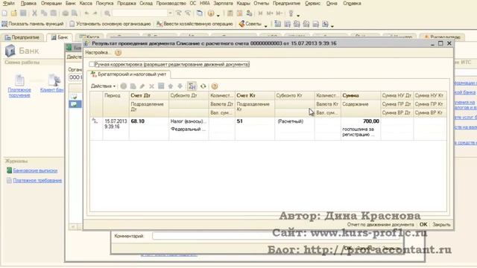Open the Отчеты menu
Screen dimensions: 477x268
point(262,3)
